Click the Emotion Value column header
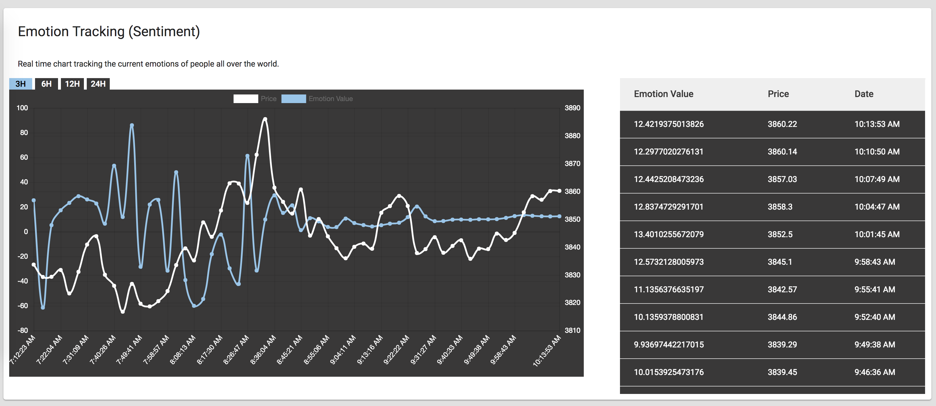This screenshot has height=406, width=936. coord(663,94)
